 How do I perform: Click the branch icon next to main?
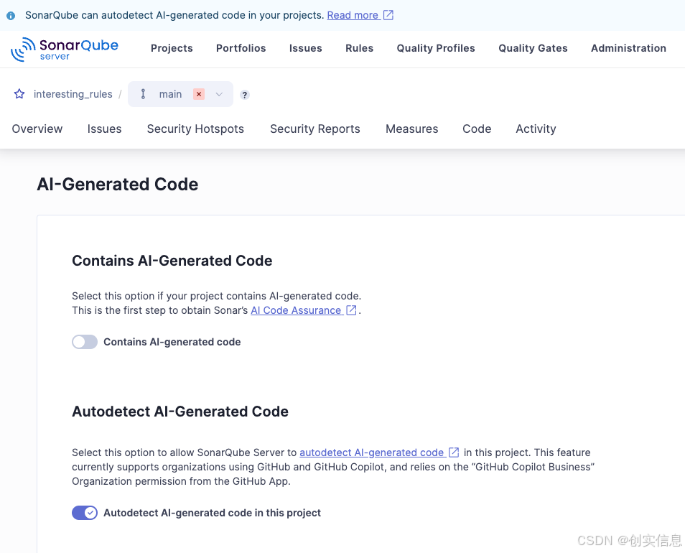[x=144, y=94]
